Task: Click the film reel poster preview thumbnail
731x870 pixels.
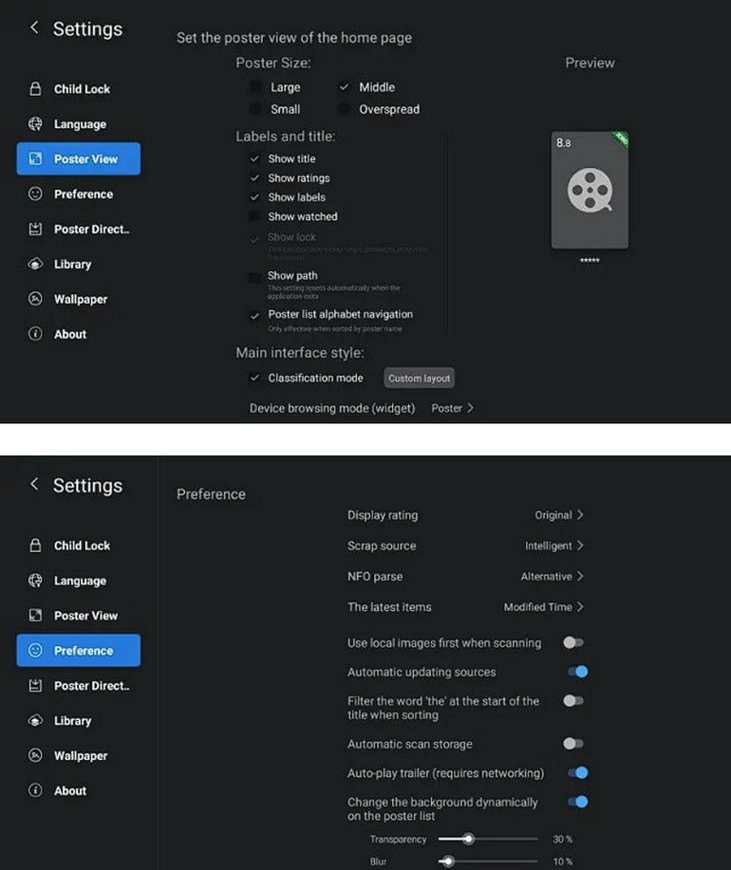Action: pos(590,191)
